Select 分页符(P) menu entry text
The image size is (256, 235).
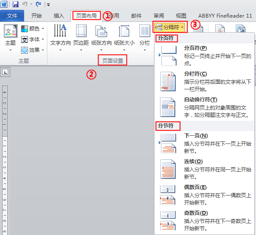[x=196, y=48]
